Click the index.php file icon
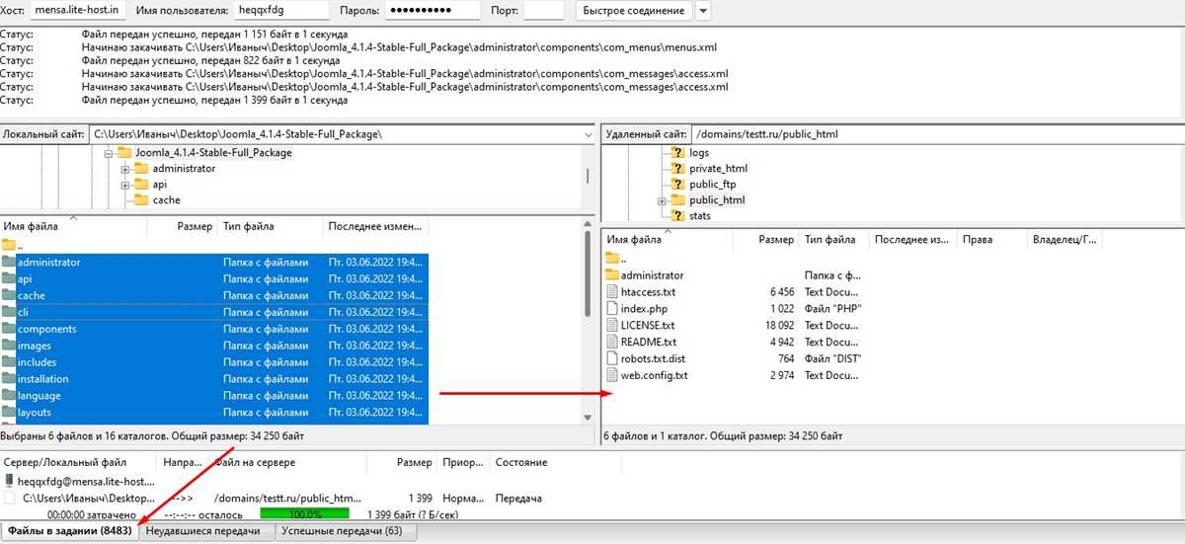The image size is (1185, 544). point(611,309)
